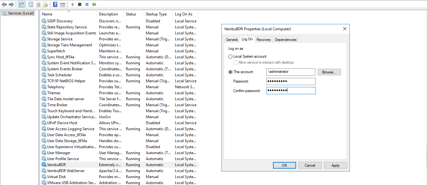The width and height of the screenshot is (427, 185).
Task: Focus the Confirm password field
Action: click(291, 91)
